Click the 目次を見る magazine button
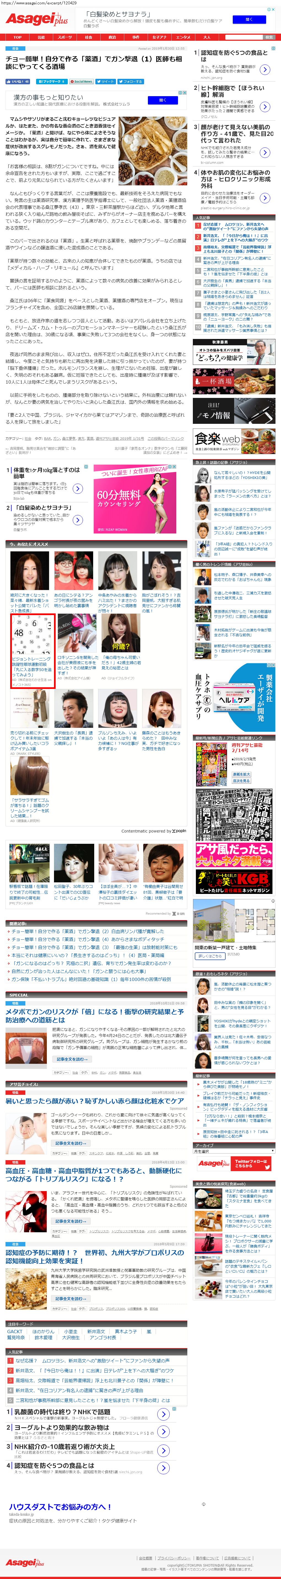The width and height of the screenshot is (281, 1579). [x=241, y=780]
